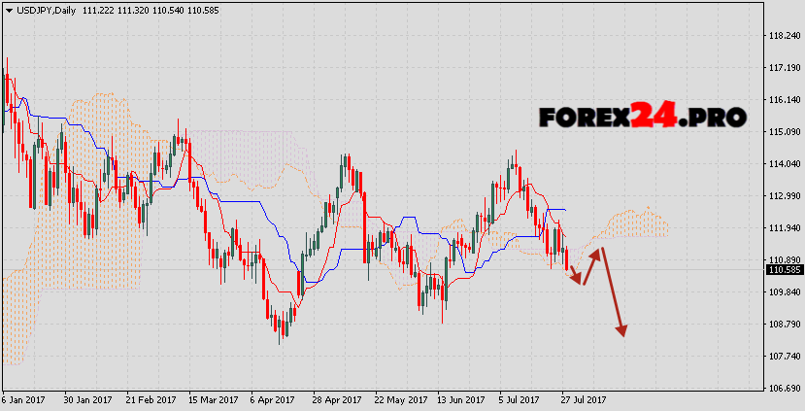Click the FOREX24.PRO logo watermark

coord(643,118)
